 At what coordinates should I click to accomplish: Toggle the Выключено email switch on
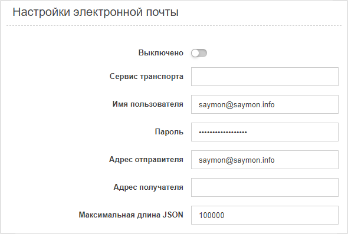pos(199,53)
